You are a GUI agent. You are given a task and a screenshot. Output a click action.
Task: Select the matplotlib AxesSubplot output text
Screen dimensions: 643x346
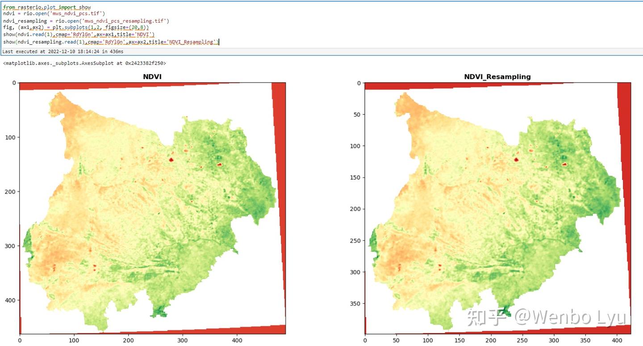84,63
